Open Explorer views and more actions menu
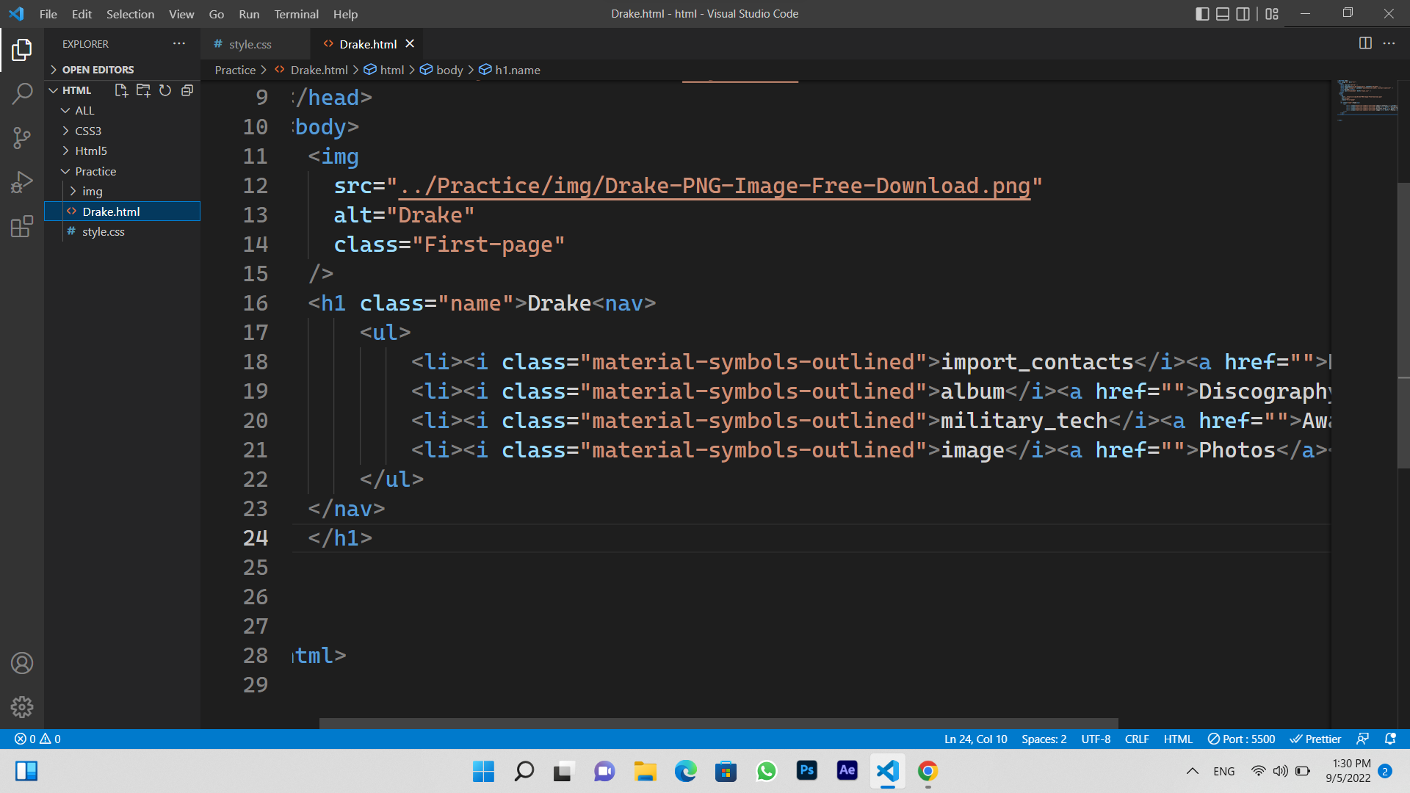The image size is (1410, 793). (179, 44)
